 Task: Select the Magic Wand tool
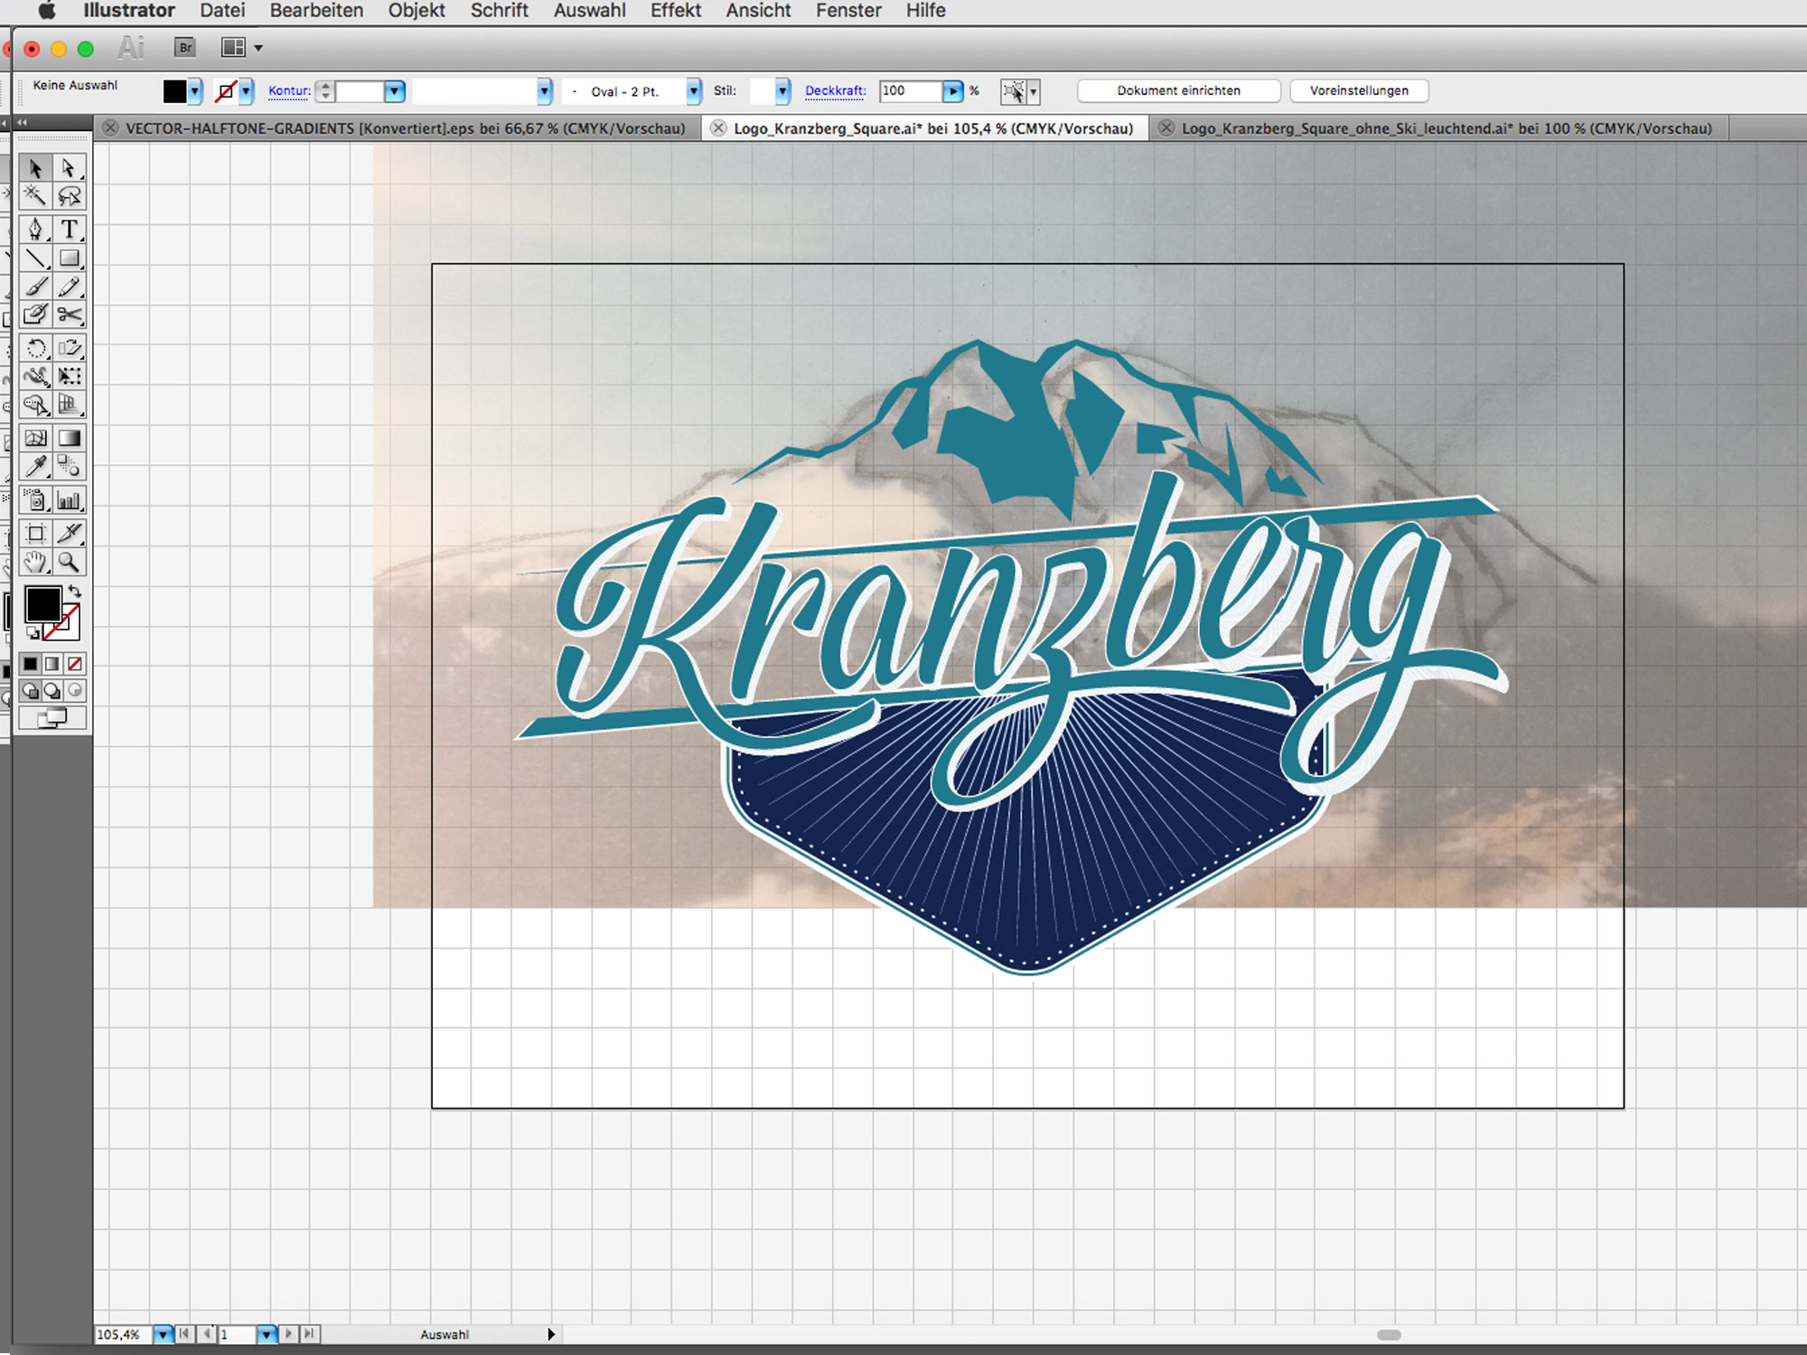pos(36,196)
